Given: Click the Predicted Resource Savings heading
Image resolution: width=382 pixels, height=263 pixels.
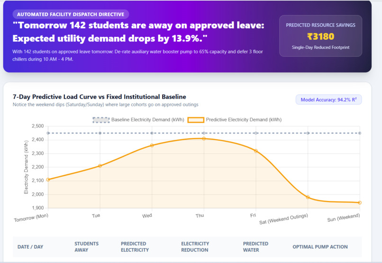Looking at the screenshot, I should click(320, 25).
